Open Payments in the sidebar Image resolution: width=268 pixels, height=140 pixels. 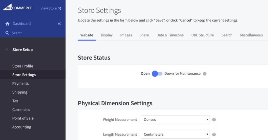(21, 84)
